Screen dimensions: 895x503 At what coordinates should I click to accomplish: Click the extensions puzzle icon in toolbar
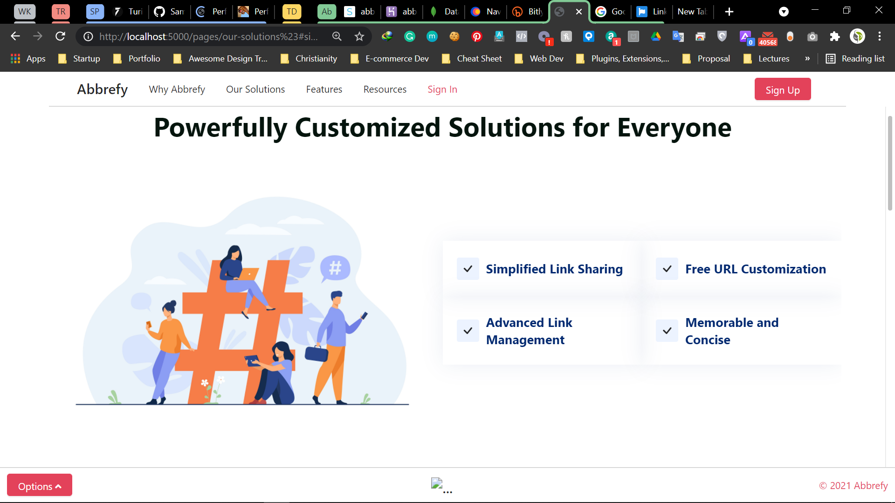point(835,37)
